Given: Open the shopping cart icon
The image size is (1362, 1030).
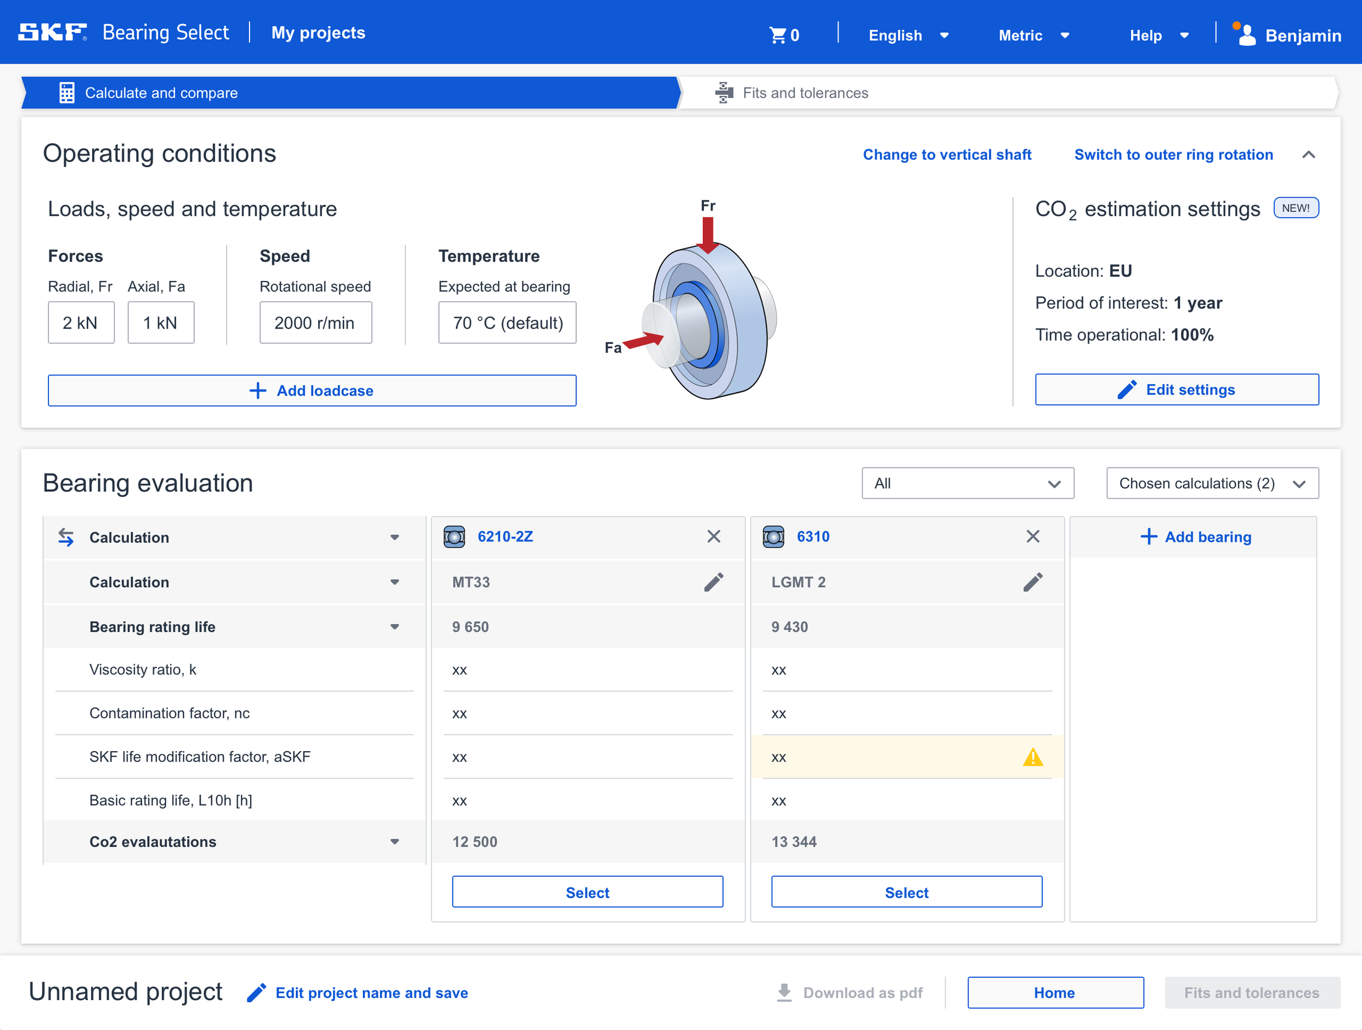Looking at the screenshot, I should pyautogui.click(x=777, y=35).
